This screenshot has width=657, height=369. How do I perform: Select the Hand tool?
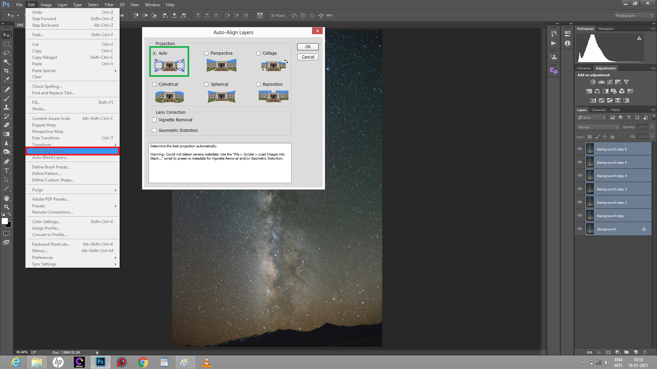tap(7, 198)
